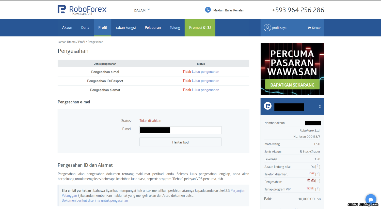This screenshot has width=381, height=209.
Task: Click Pengesahan alamat table cell
Action: (105, 90)
